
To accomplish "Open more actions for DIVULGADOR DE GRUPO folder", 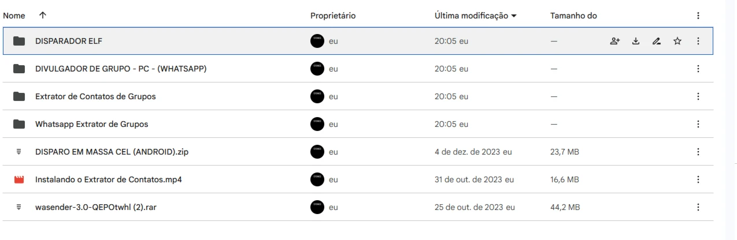I will 698,69.
